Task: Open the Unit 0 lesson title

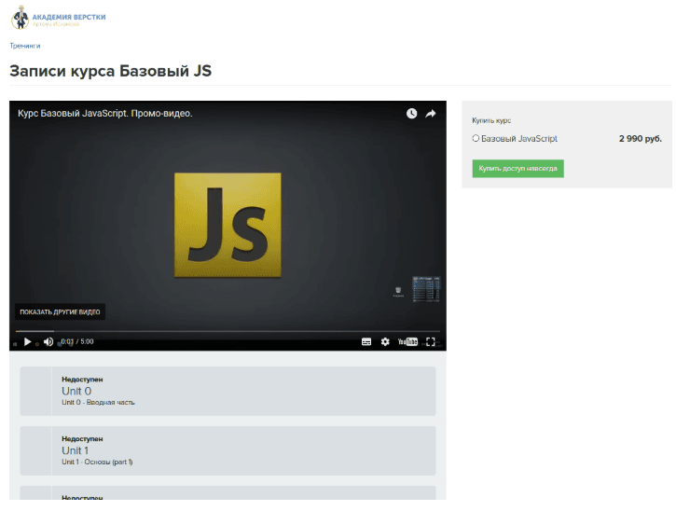Action: (x=76, y=391)
